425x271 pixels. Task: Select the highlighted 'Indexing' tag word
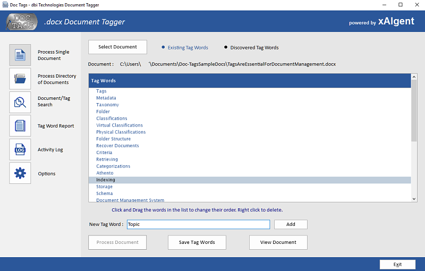250,180
